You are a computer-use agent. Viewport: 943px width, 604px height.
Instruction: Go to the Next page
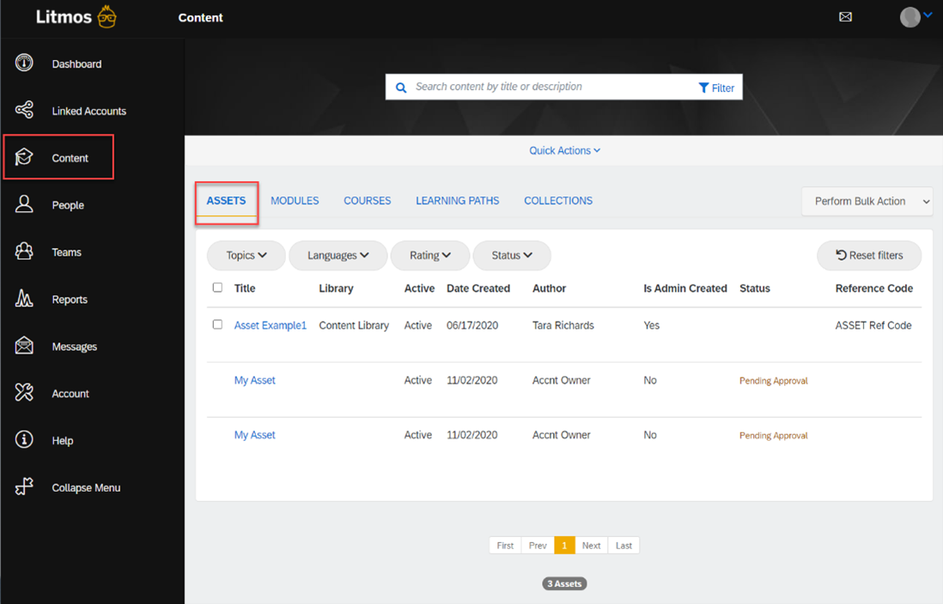tap(591, 545)
